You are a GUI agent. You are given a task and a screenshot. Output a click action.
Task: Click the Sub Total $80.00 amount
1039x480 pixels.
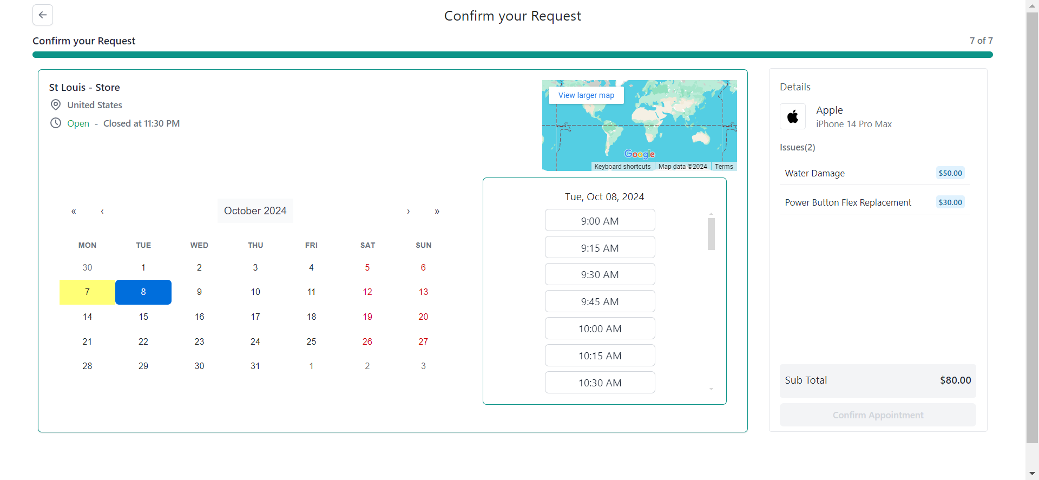[x=956, y=380]
